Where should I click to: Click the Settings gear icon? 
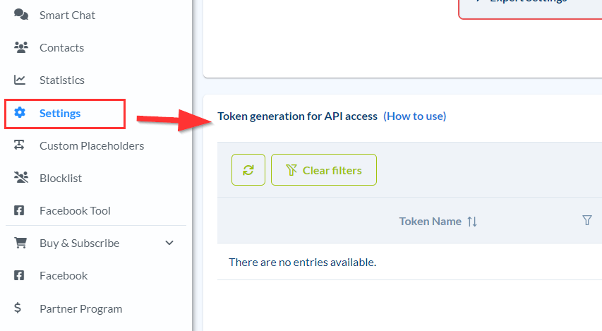tap(20, 113)
